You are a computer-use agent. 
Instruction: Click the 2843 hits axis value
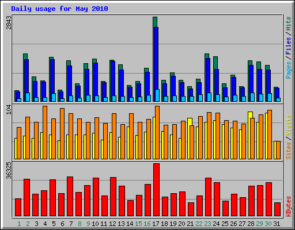click(x=9, y=22)
